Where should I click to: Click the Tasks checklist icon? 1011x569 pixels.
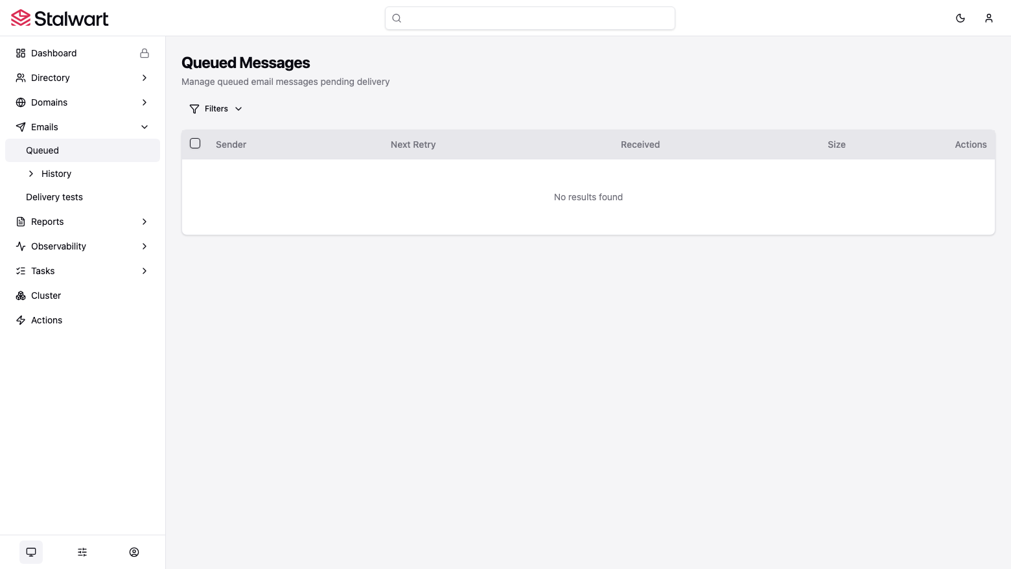(x=21, y=271)
